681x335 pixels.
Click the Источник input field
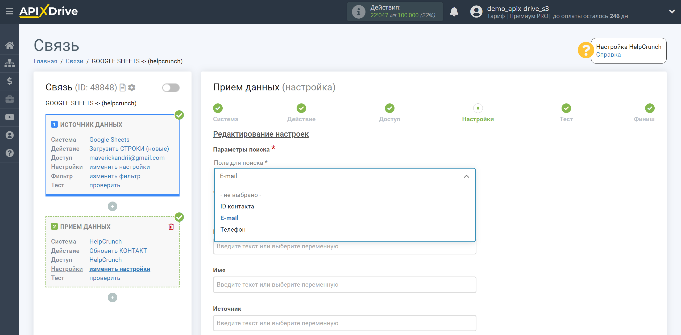(344, 323)
